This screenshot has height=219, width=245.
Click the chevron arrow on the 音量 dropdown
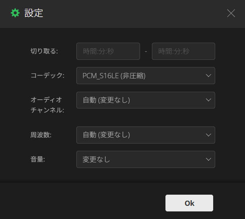[x=208, y=159]
